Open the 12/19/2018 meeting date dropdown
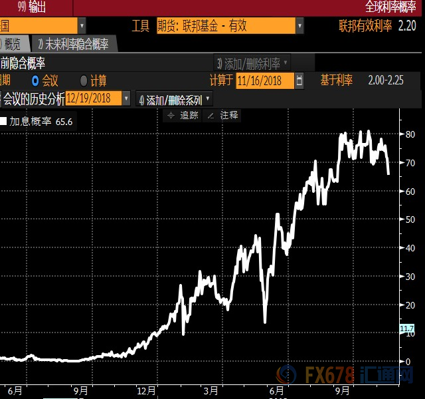The height and width of the screenshot is (399, 425). (x=126, y=98)
